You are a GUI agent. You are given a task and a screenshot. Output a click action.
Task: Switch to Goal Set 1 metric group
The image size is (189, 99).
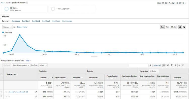26,21
